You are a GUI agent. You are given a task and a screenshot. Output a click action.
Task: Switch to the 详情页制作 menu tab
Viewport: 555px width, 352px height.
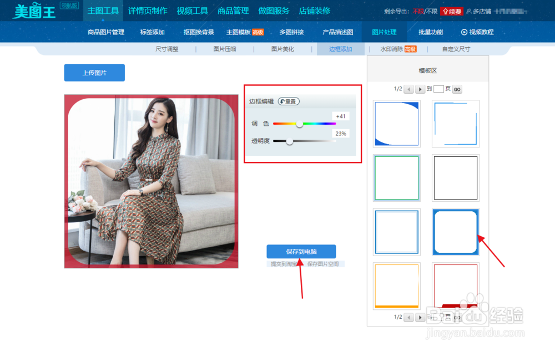point(148,10)
